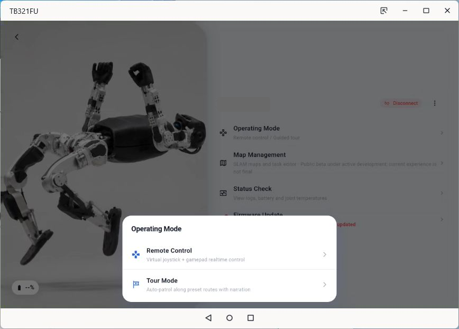Expand the Map Management row chevron

tap(442, 163)
